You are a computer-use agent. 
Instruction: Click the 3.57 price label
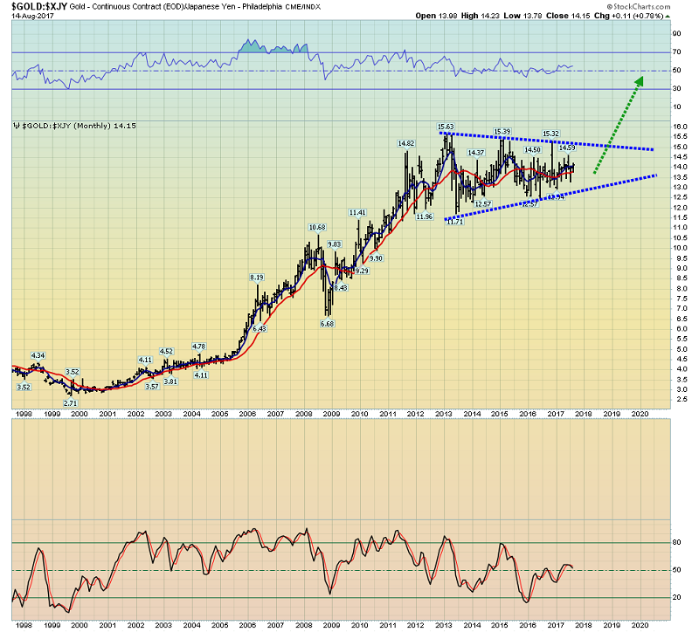[152, 387]
